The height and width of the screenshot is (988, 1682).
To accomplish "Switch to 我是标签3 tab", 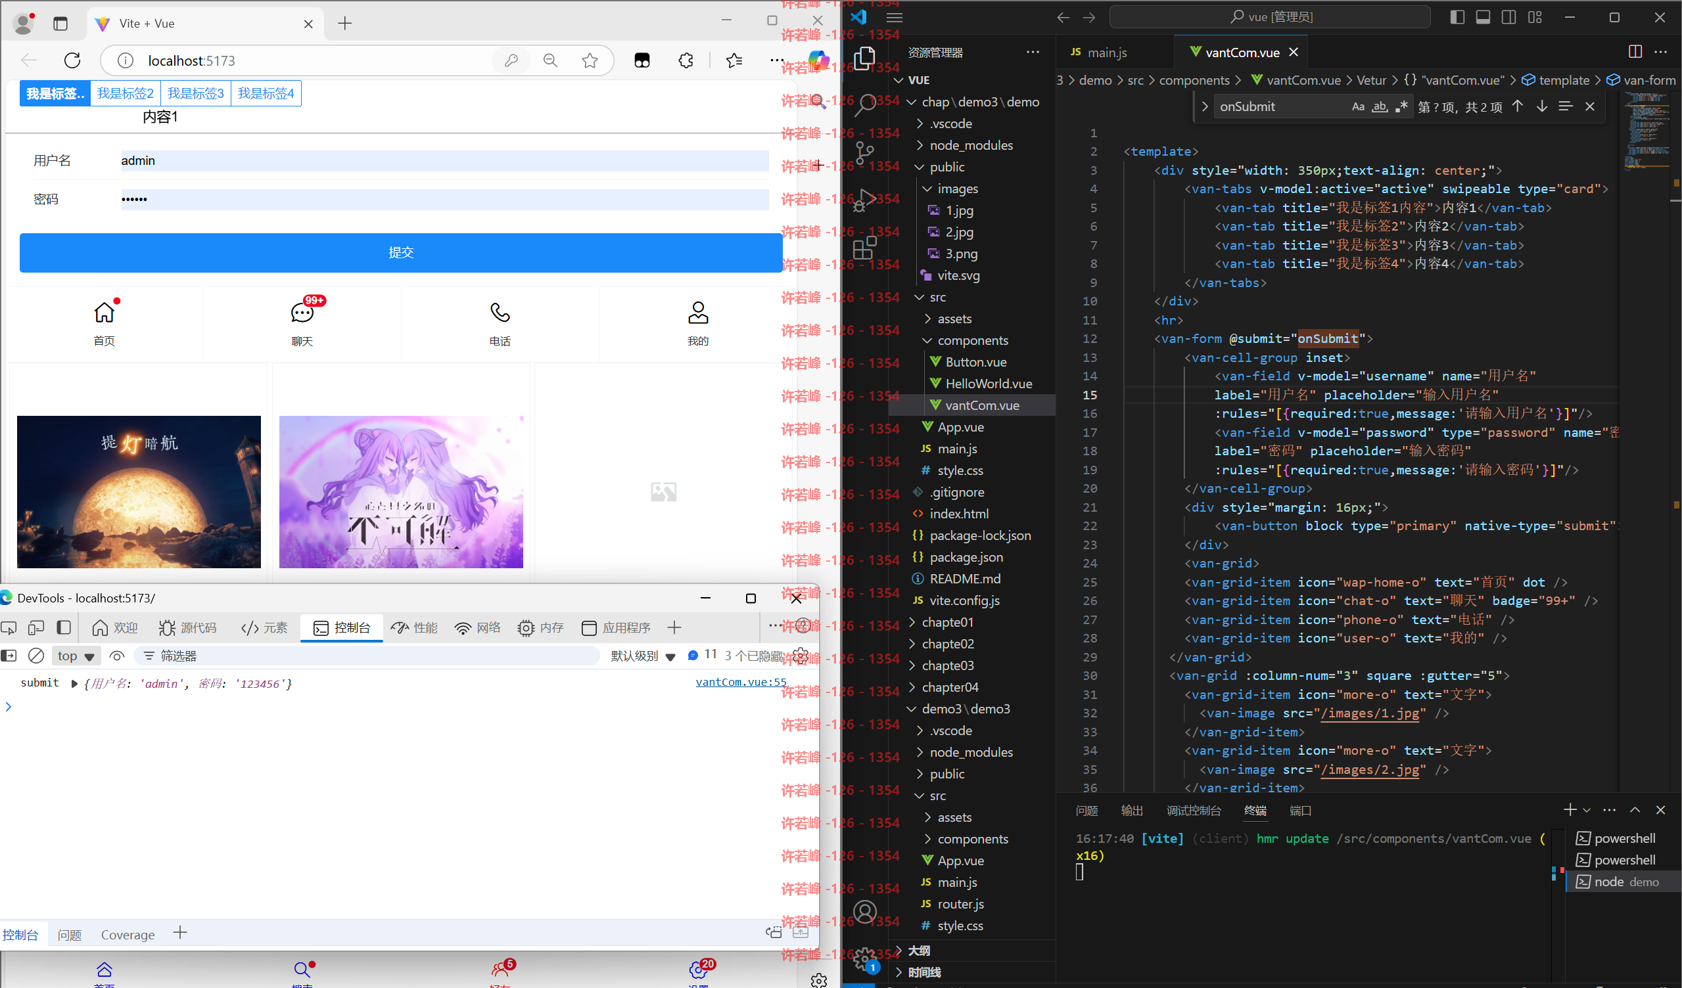I will click(x=196, y=93).
